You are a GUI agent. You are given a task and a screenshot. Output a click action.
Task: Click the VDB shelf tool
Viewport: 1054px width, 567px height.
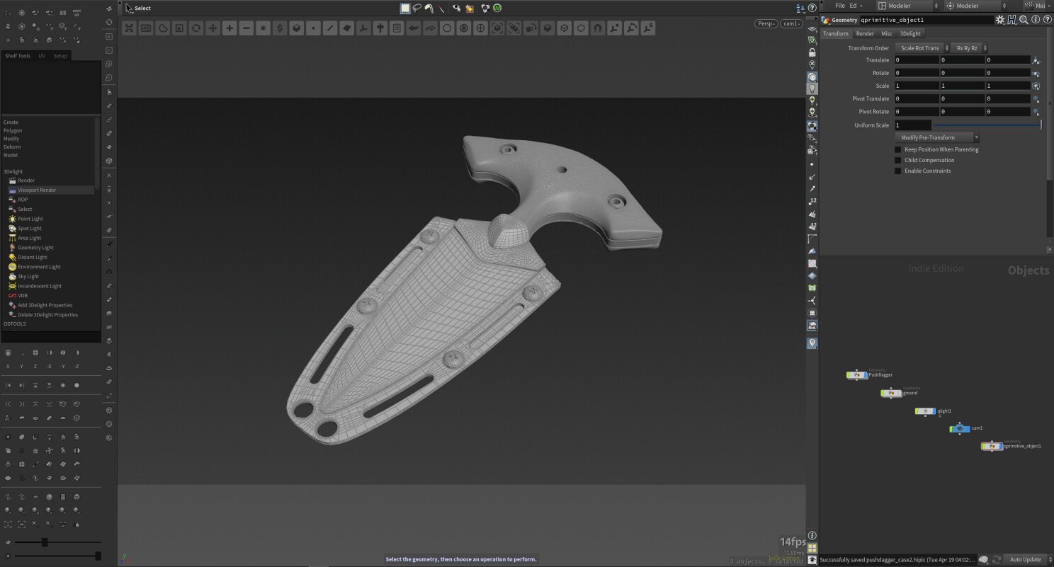(18, 295)
